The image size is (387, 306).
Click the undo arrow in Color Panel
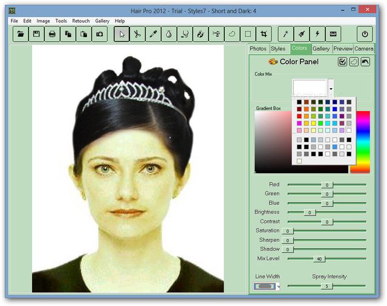(365, 62)
